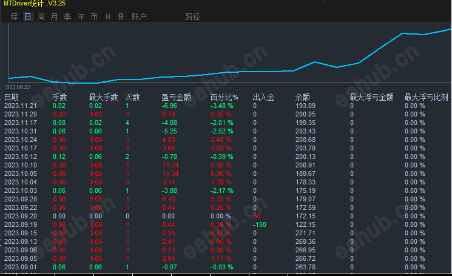Select the 2023.10.03 date cell
Image resolution: width=452 pixels, height=276 pixels.
21,190
